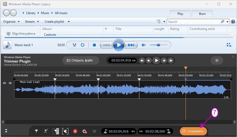The height and width of the screenshot is (137, 237).
Task: Expand the view options dropdown arrow
Action: pos(164,22)
